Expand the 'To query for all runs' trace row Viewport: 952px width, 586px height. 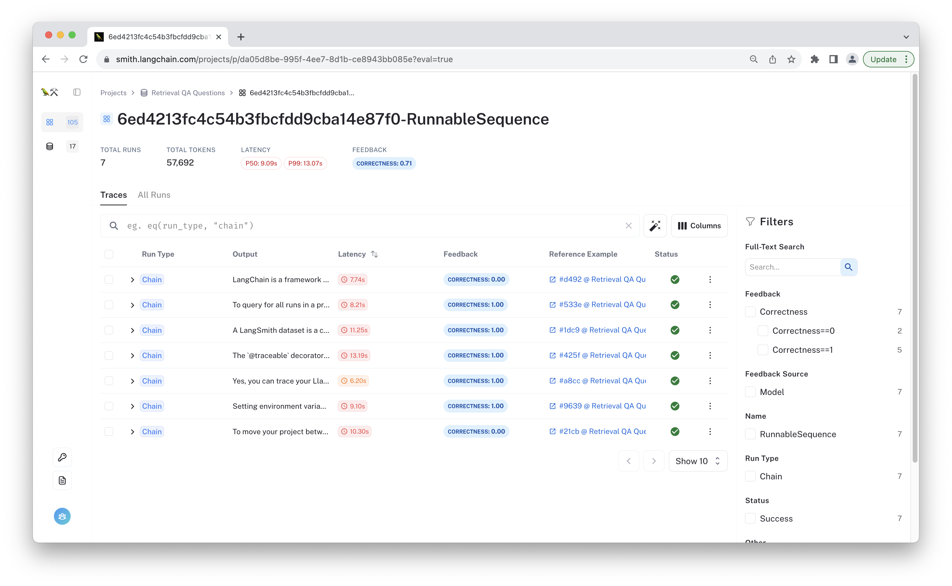pos(132,305)
